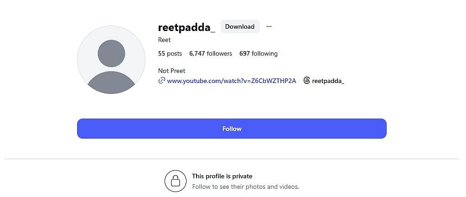Click the default gray profile picture

pyautogui.click(x=111, y=60)
